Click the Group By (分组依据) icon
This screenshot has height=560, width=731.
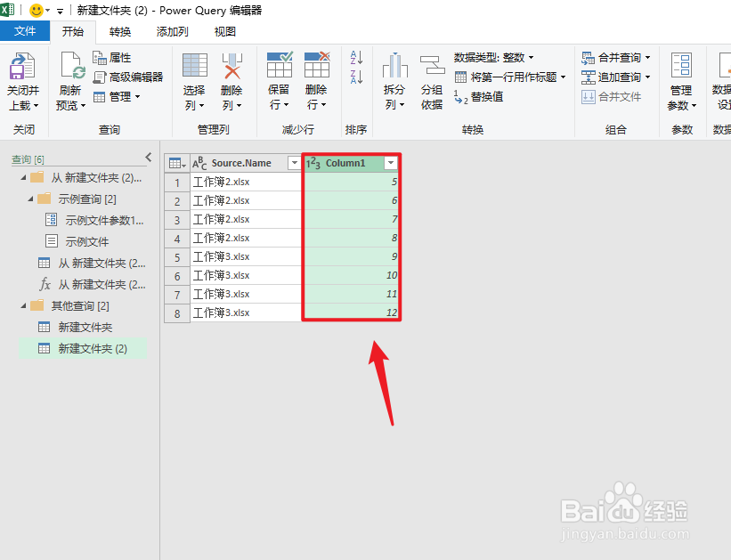tap(432, 65)
